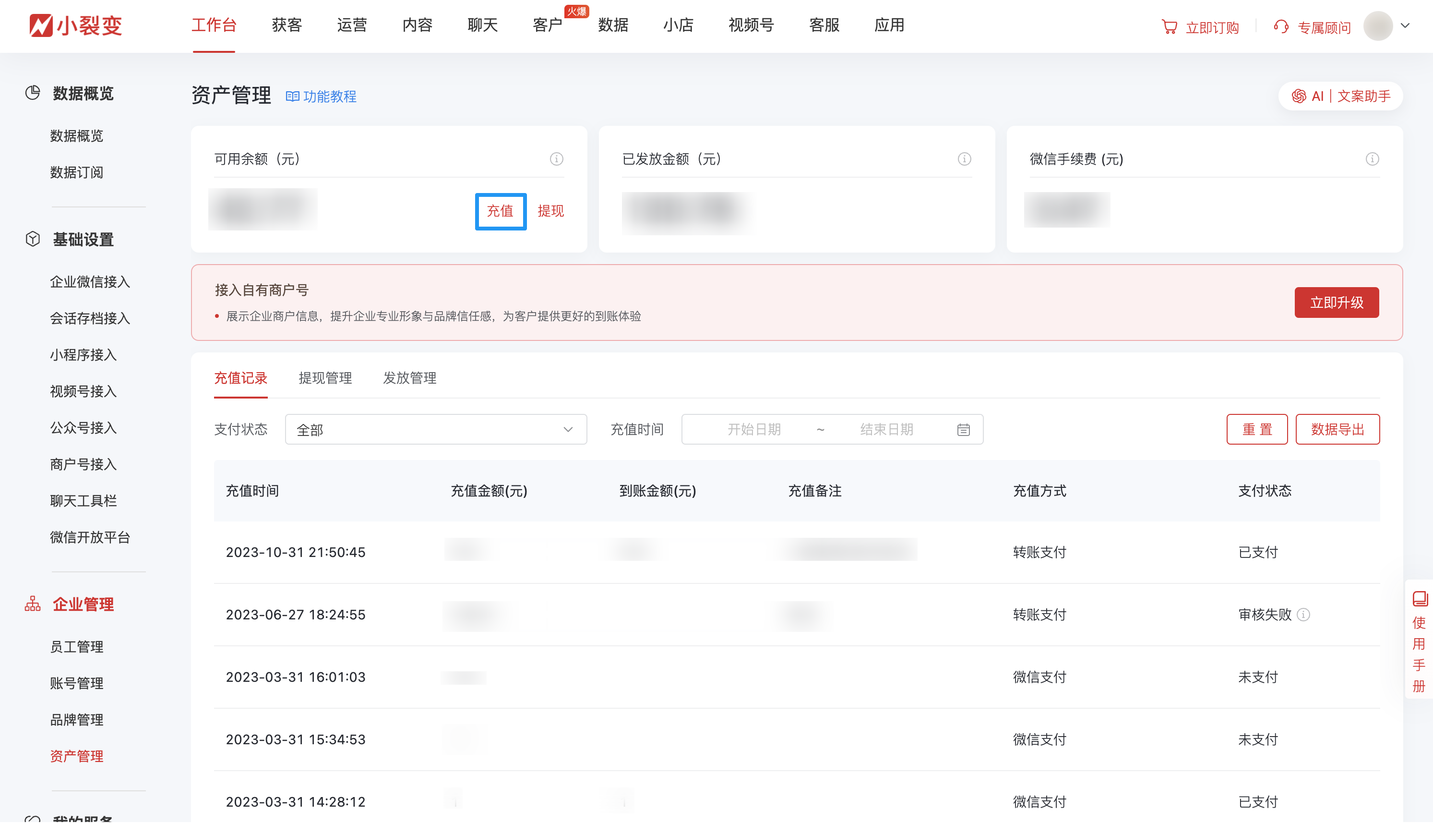This screenshot has width=1433, height=823.
Task: Click the info icon on 可用余额 card
Action: [556, 159]
